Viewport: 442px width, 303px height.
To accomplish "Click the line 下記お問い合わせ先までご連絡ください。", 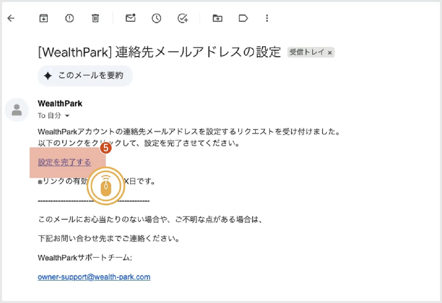I will [x=109, y=238].
